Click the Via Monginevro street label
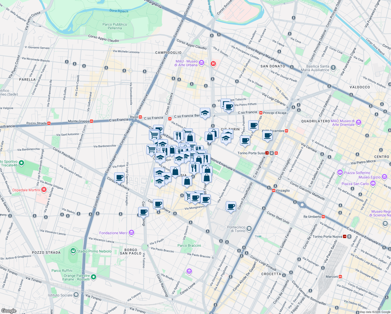 coord(194,208)
